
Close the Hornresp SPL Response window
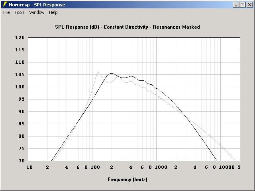point(249,5)
